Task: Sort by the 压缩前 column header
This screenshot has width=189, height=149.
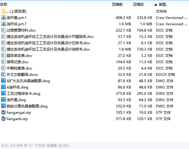Action: click(117, 5)
